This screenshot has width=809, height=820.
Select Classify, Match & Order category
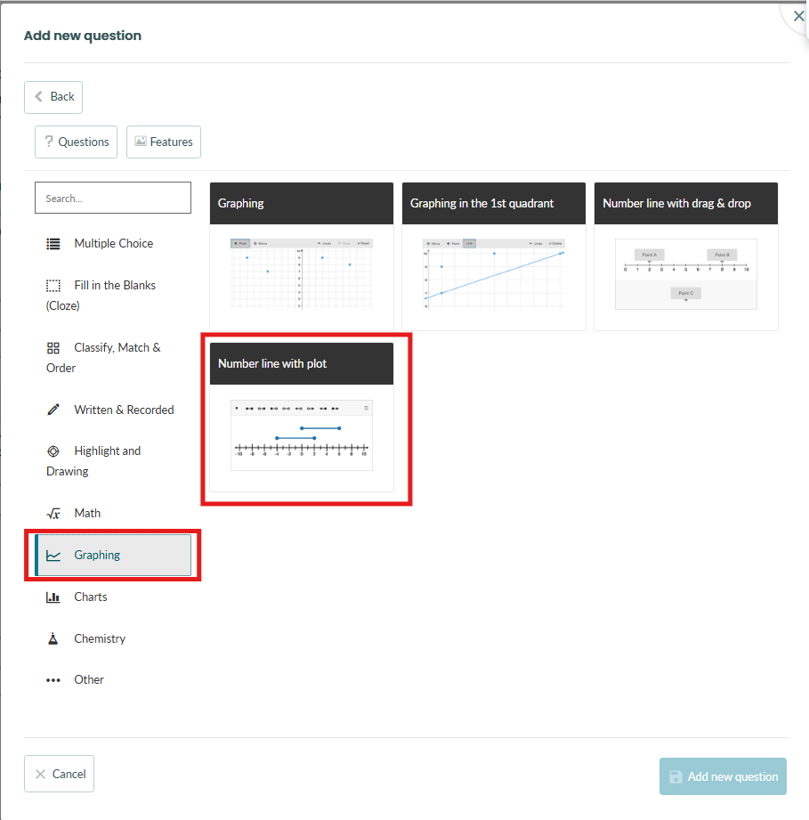pos(113,358)
